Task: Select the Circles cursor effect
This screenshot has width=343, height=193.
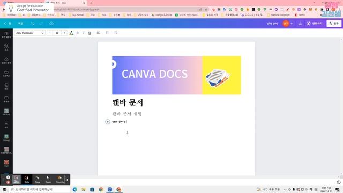Action: coord(27,180)
